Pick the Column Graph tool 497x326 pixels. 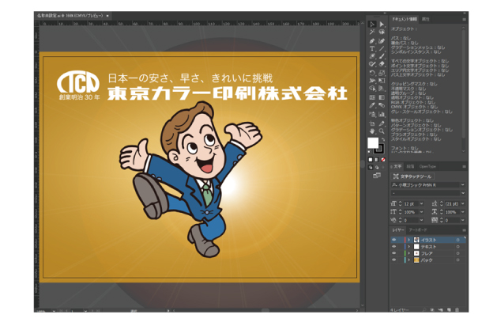point(382,114)
